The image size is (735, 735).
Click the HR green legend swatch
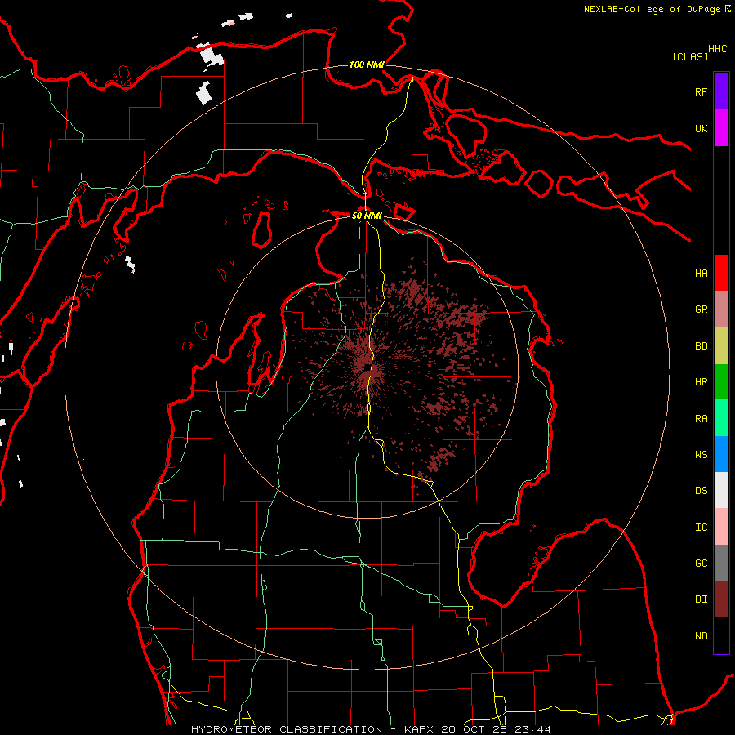tap(721, 382)
